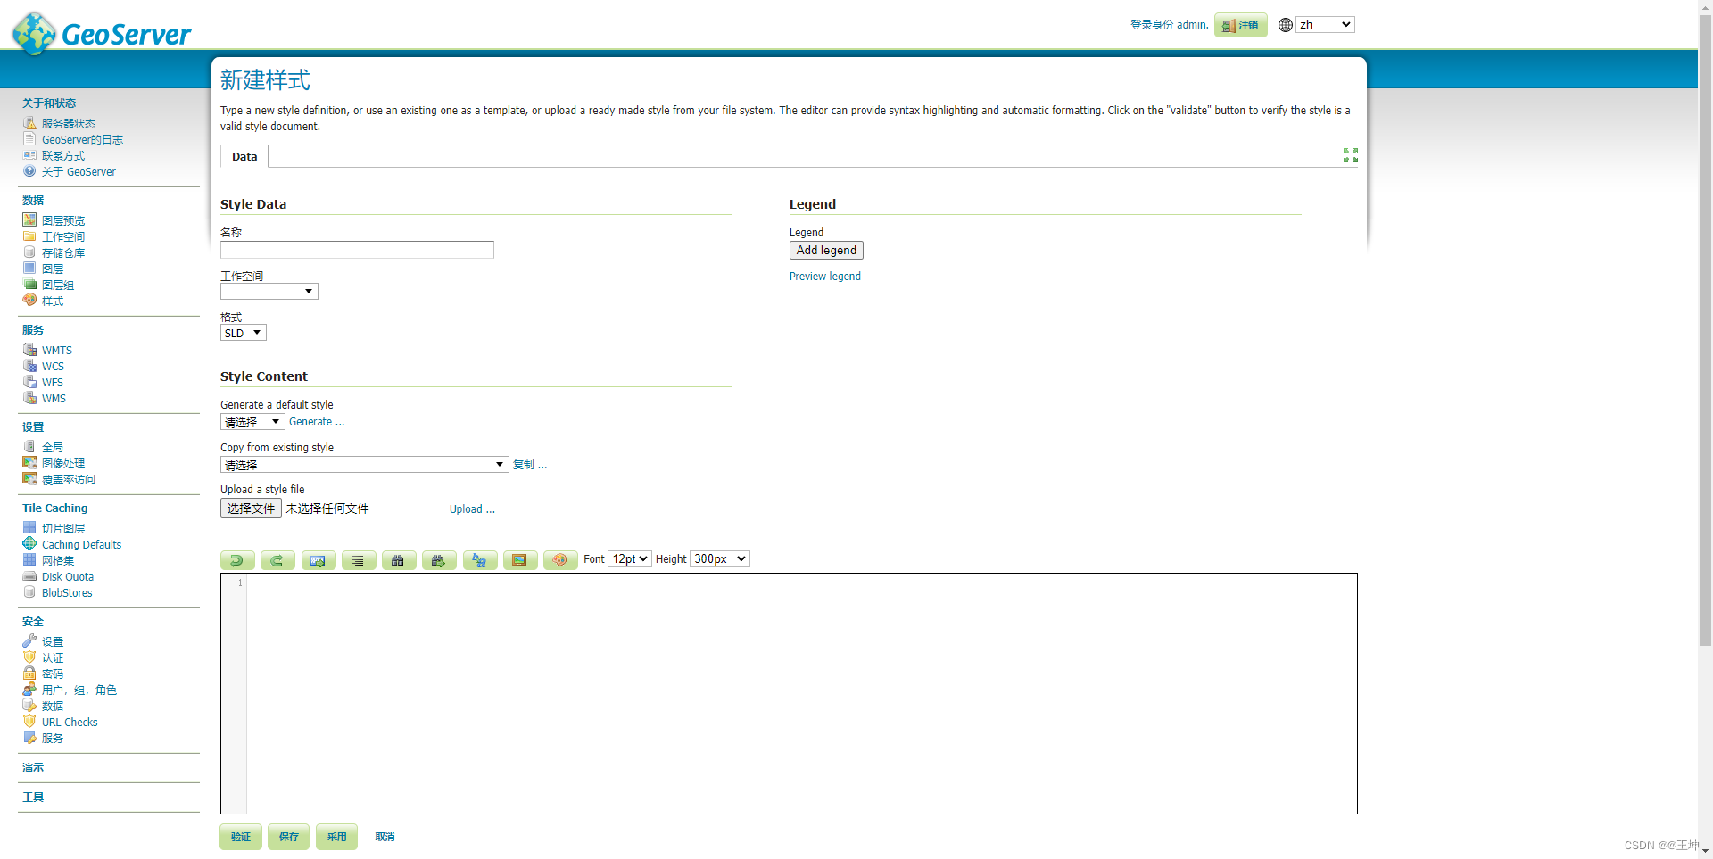Click the 密码 padlock icon
This screenshot has height=859, width=1713.
(29, 673)
